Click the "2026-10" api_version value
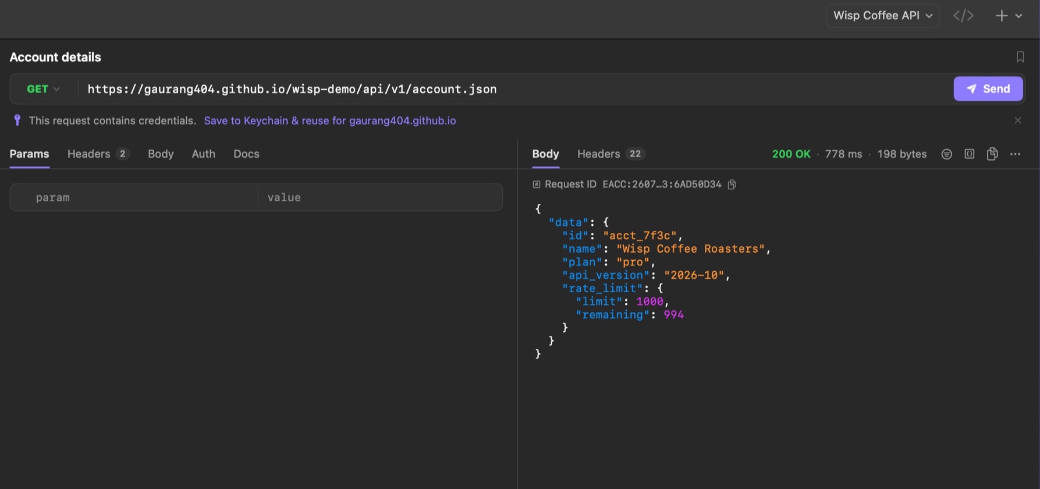The height and width of the screenshot is (489, 1040). click(694, 275)
